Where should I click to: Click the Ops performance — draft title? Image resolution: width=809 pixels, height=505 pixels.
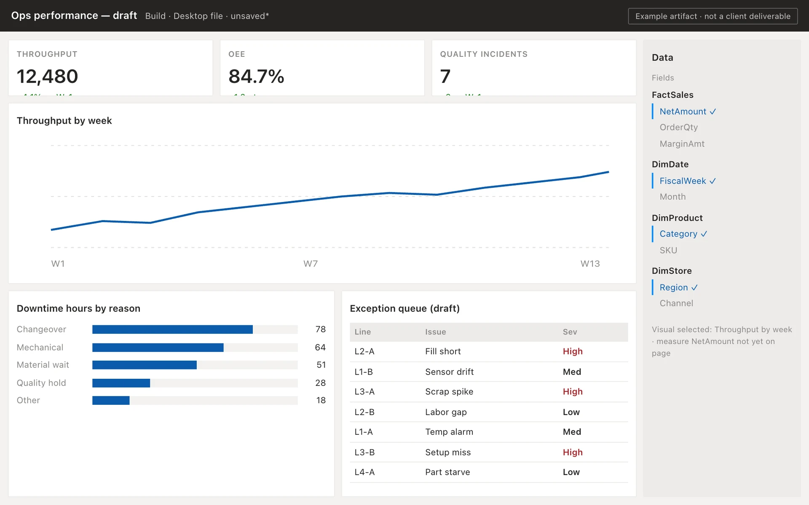[x=74, y=16]
